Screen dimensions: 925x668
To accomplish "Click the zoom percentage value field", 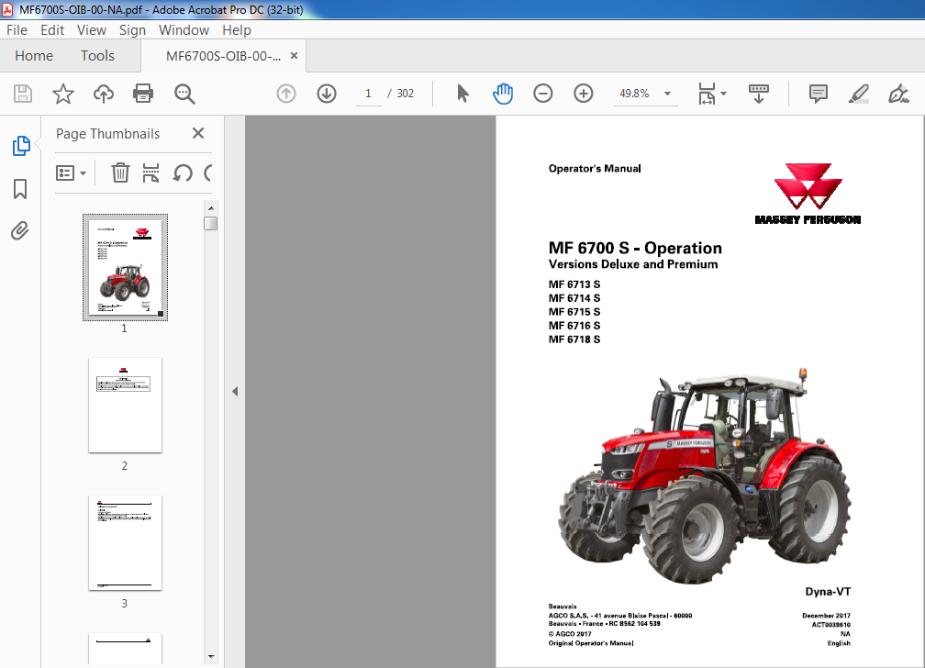I will tap(634, 94).
